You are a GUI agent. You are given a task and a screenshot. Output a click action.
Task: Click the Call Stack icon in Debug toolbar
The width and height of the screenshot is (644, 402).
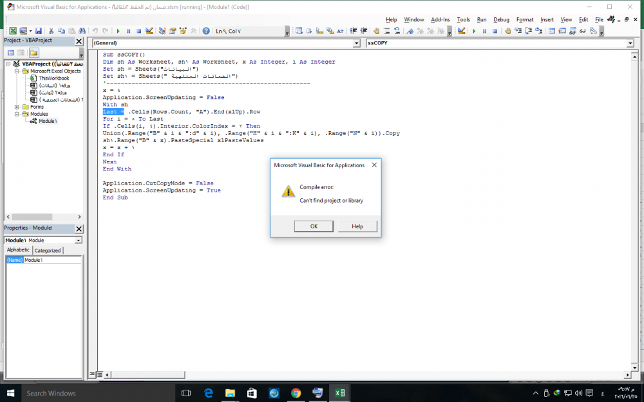coord(592,31)
